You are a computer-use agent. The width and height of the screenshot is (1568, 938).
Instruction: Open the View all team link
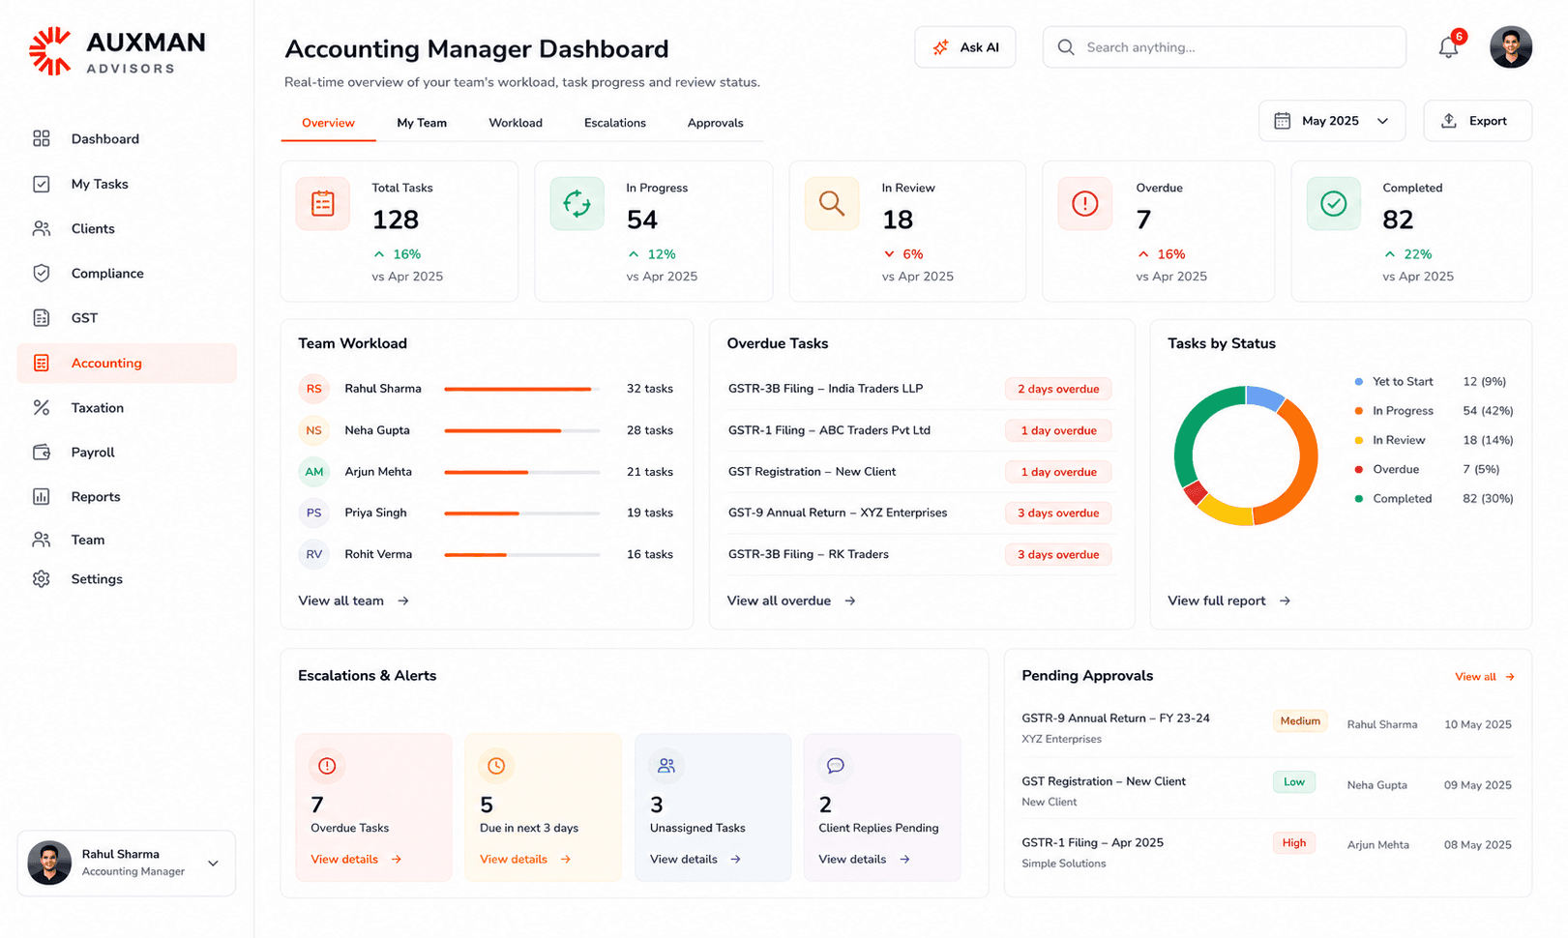coord(354,601)
